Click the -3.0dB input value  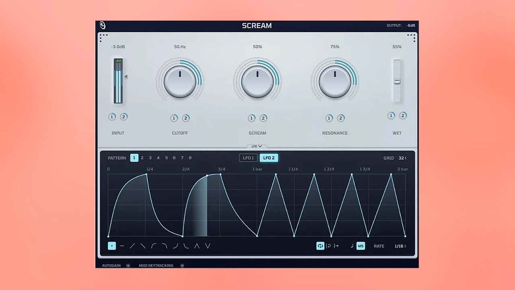coord(118,47)
